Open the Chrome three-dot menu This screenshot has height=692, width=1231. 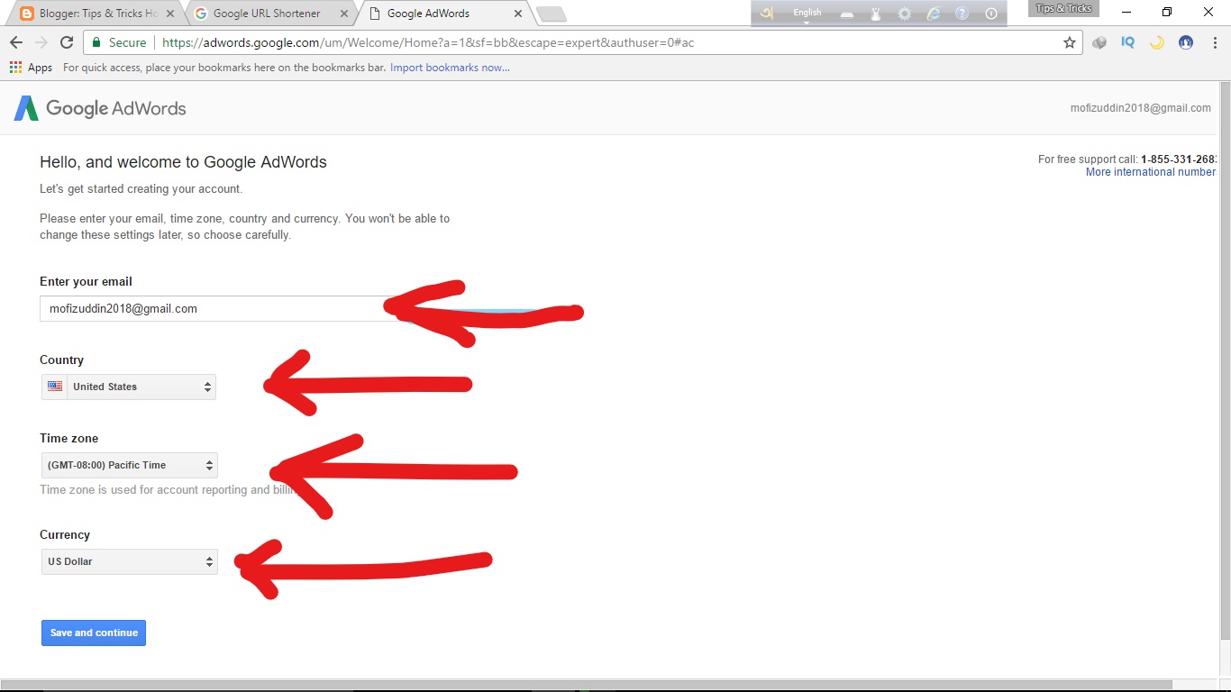click(1213, 42)
